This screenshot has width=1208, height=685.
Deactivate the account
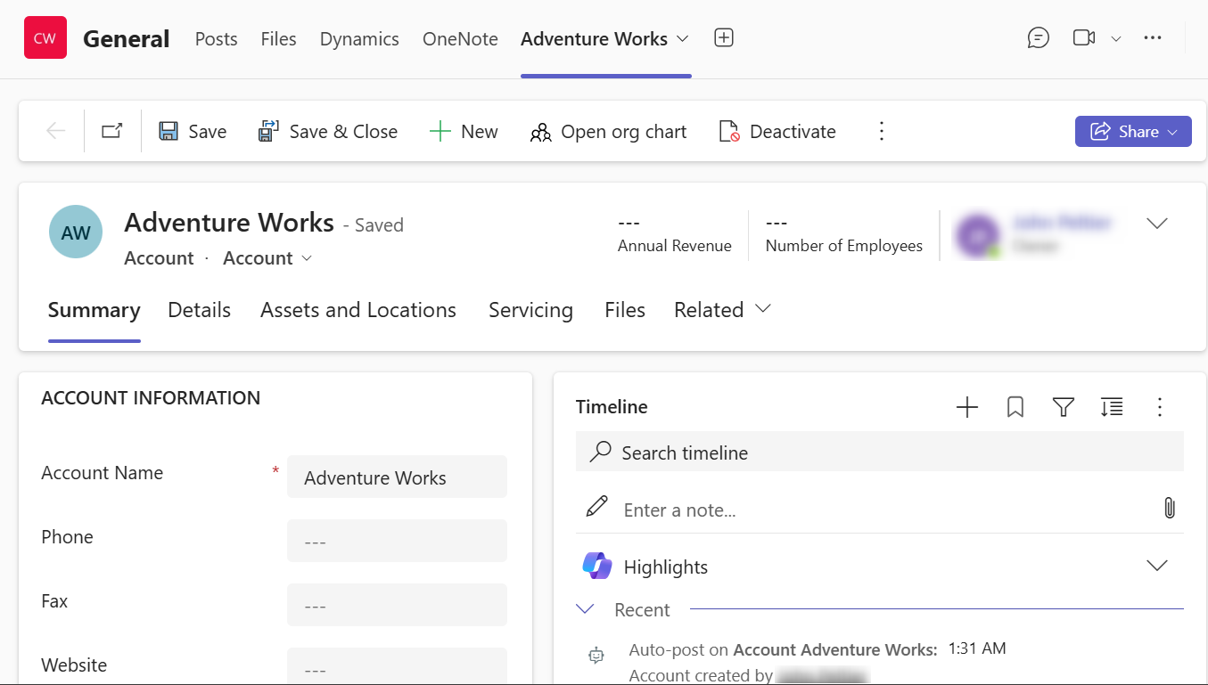tap(777, 131)
